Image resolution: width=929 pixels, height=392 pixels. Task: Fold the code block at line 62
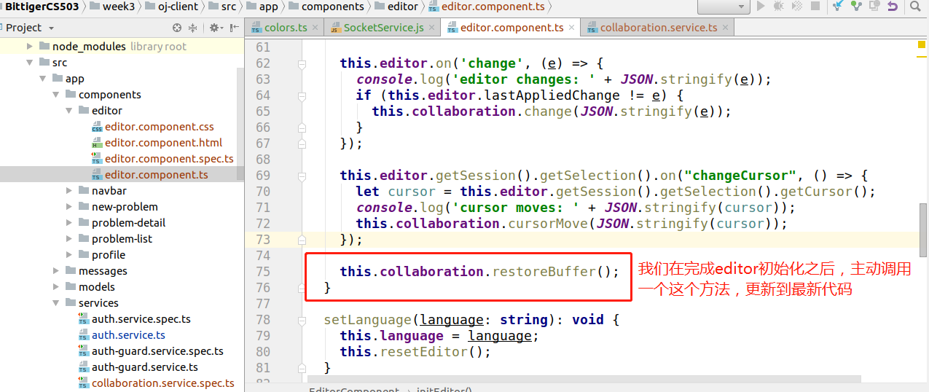point(302,63)
